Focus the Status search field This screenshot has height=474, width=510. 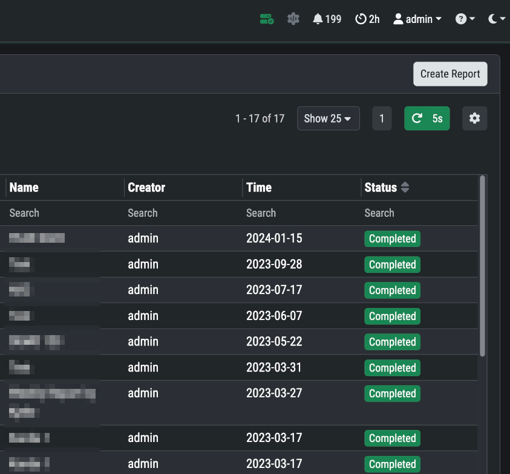click(x=417, y=213)
